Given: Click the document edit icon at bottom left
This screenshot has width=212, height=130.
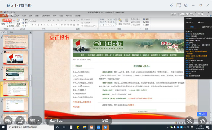Looking at the screenshot, I should 8,120.
